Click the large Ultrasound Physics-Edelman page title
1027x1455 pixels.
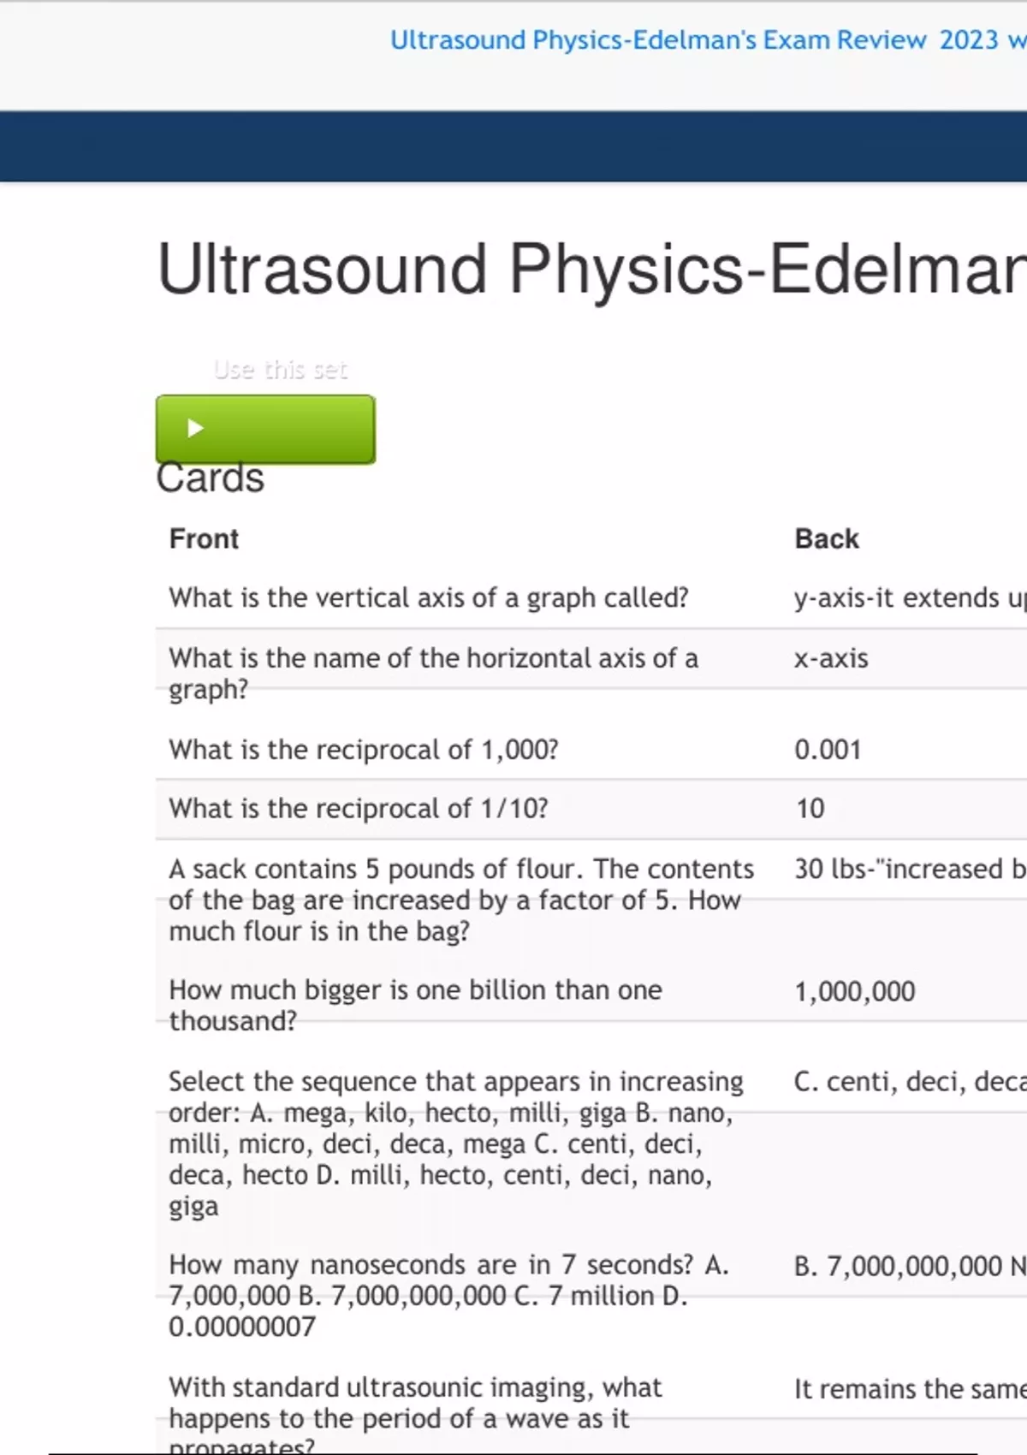pyautogui.click(x=591, y=270)
